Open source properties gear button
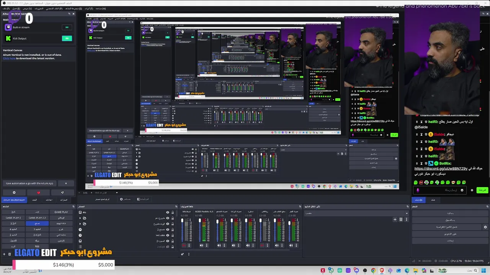 coord(126,199)
